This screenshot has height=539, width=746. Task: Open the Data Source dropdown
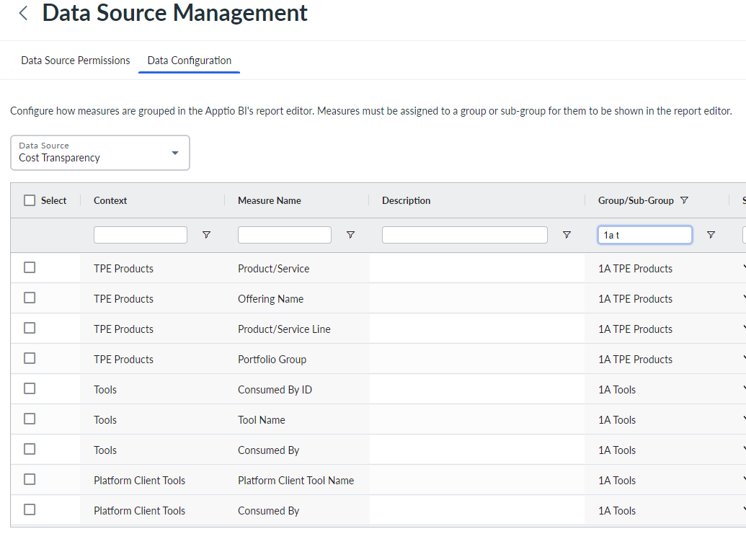pos(100,153)
